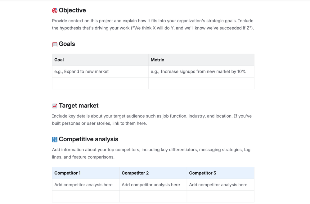Select the Metric column header cell
310x204 pixels.
click(201, 60)
